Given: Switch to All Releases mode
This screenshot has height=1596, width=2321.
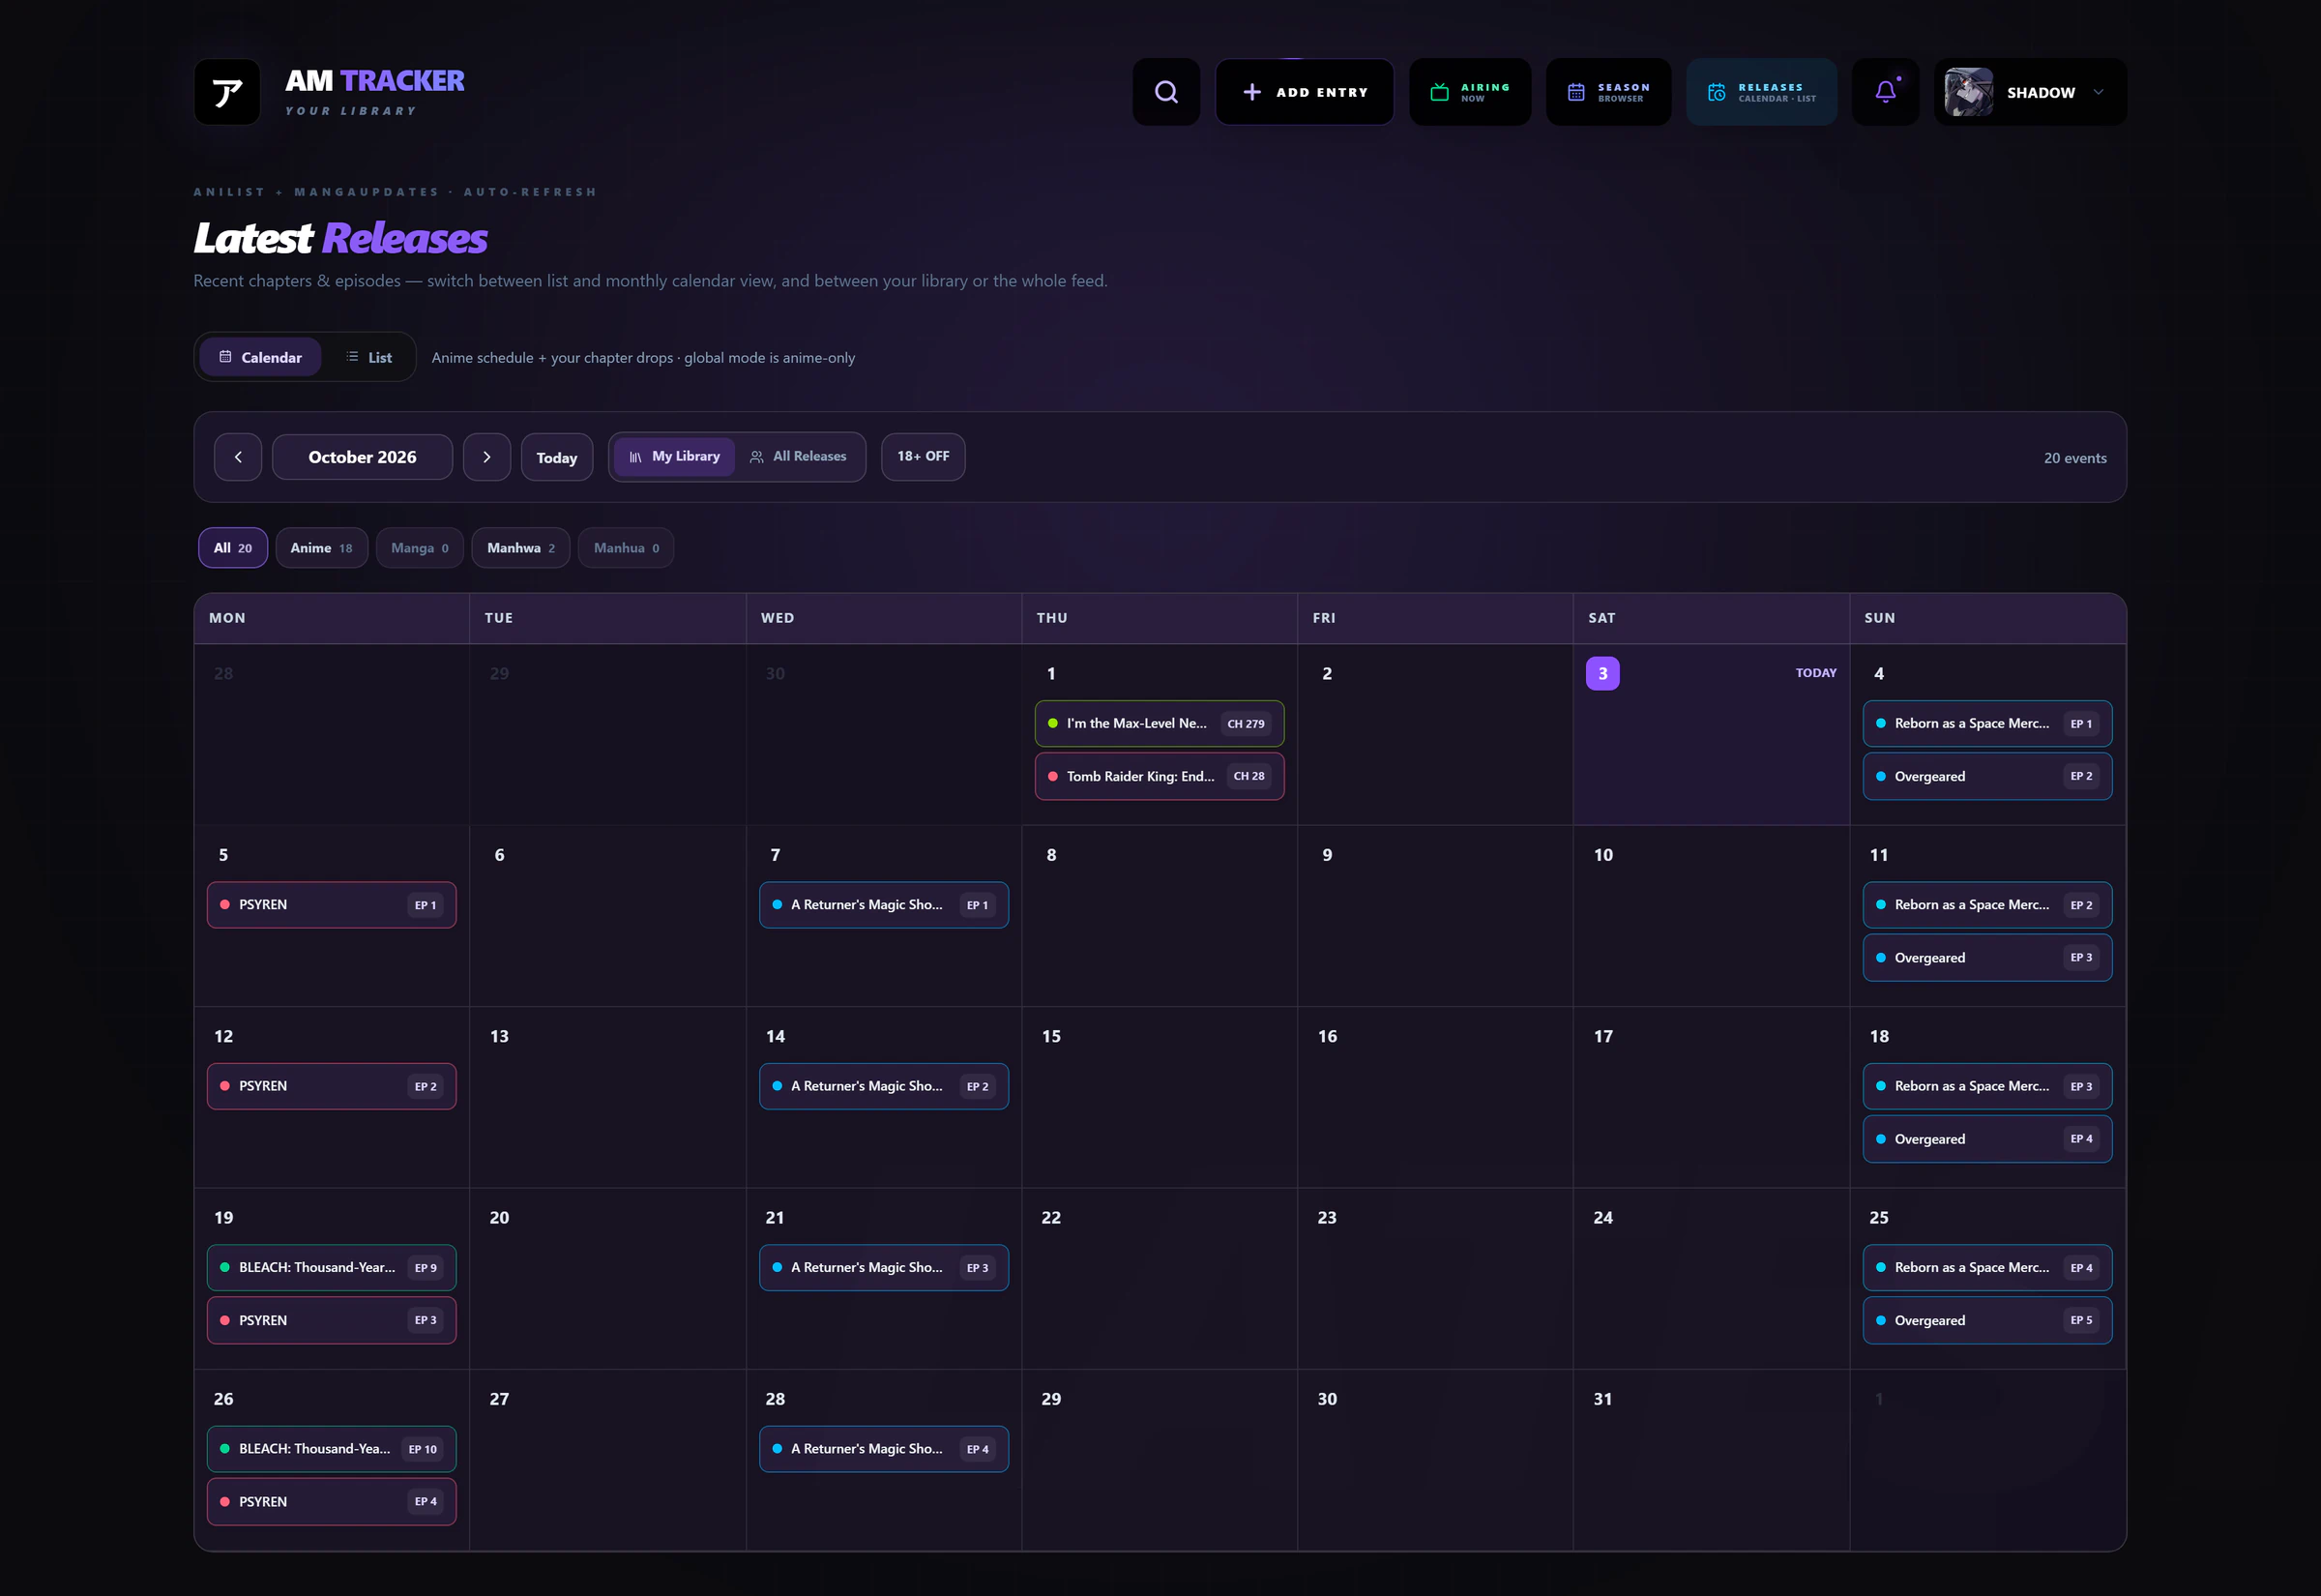Looking at the screenshot, I should click(798, 457).
